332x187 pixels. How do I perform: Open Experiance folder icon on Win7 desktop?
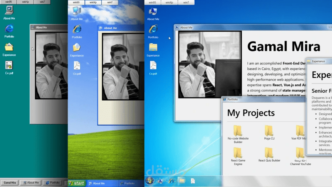click(x=153, y=50)
